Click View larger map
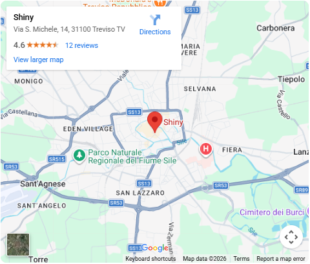This screenshot has width=310, height=264. point(39,60)
